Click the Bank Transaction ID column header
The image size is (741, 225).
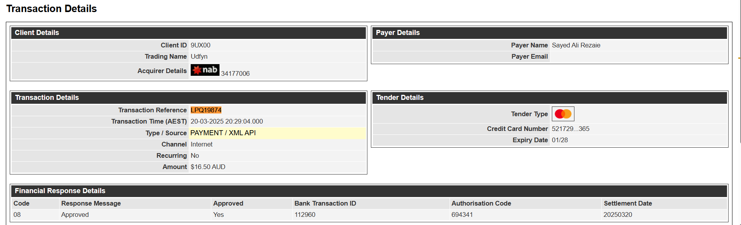pyautogui.click(x=325, y=203)
